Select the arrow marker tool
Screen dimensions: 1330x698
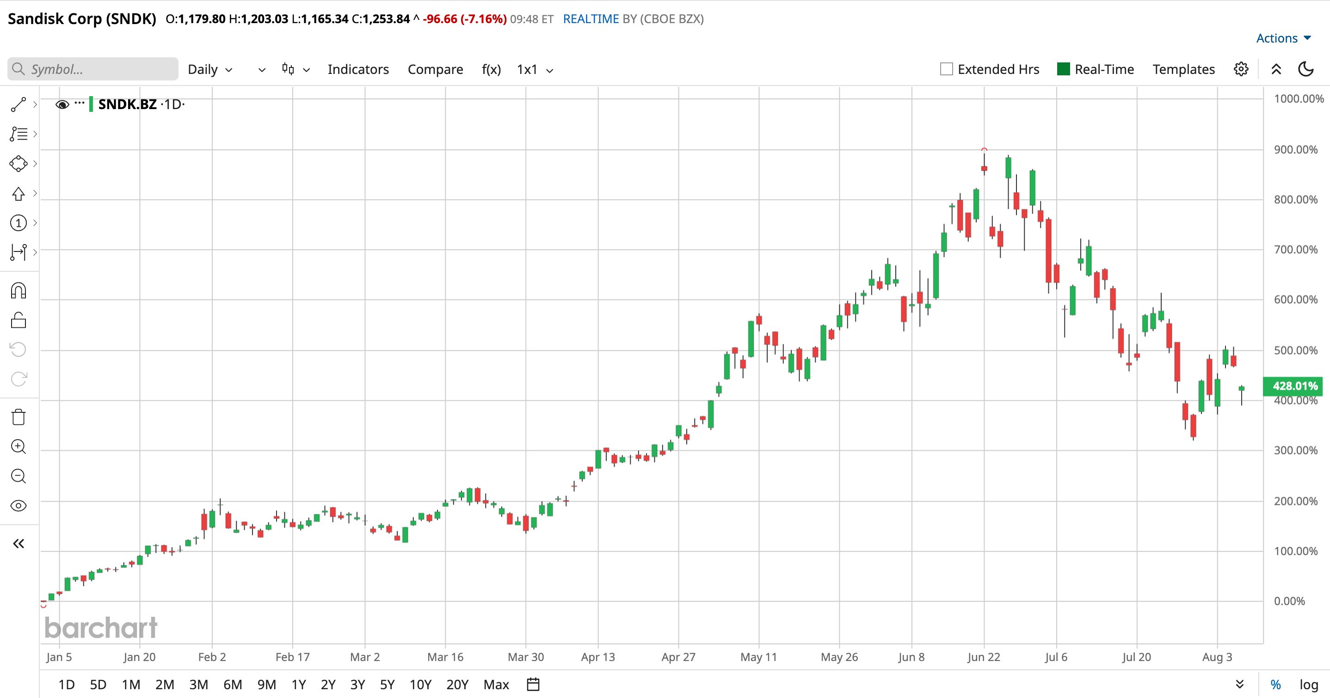coord(18,194)
